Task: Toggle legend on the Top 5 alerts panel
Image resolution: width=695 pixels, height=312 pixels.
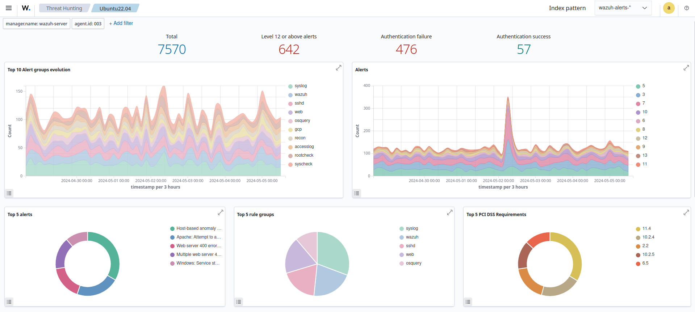Action: pyautogui.click(x=9, y=302)
